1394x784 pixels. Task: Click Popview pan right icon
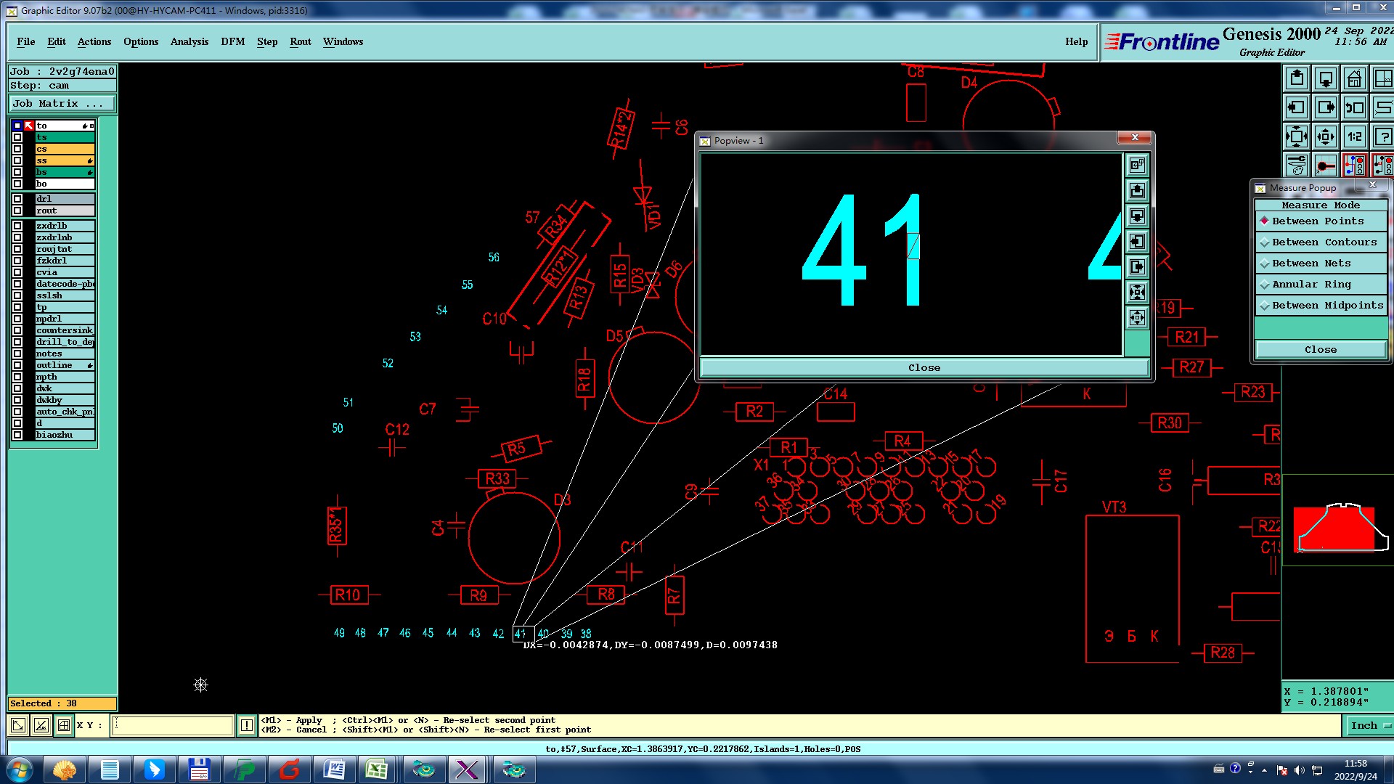pyautogui.click(x=1137, y=266)
